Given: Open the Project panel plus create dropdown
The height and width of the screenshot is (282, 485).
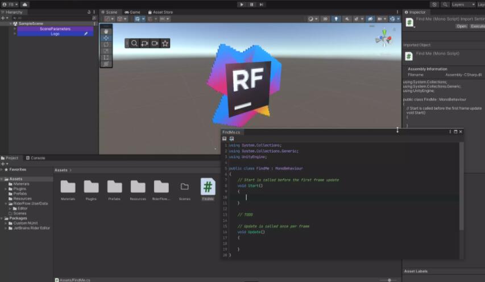Looking at the screenshot, I should tap(5, 164).
